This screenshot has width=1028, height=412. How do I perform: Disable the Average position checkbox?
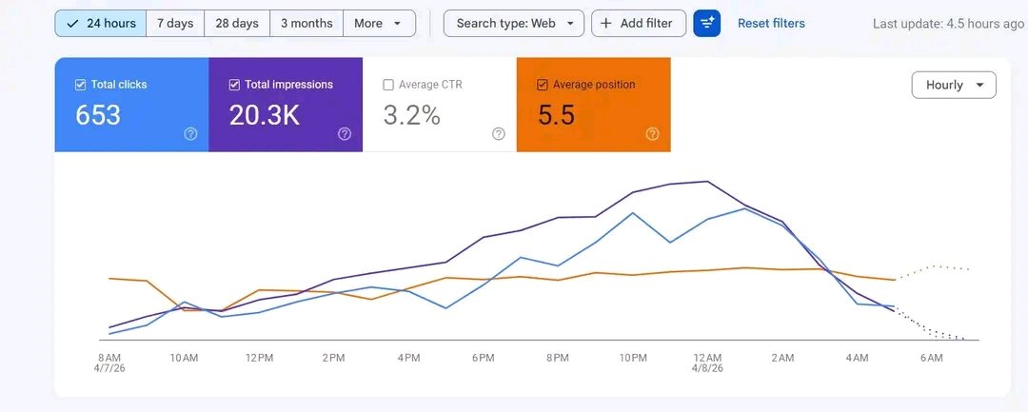pos(543,85)
